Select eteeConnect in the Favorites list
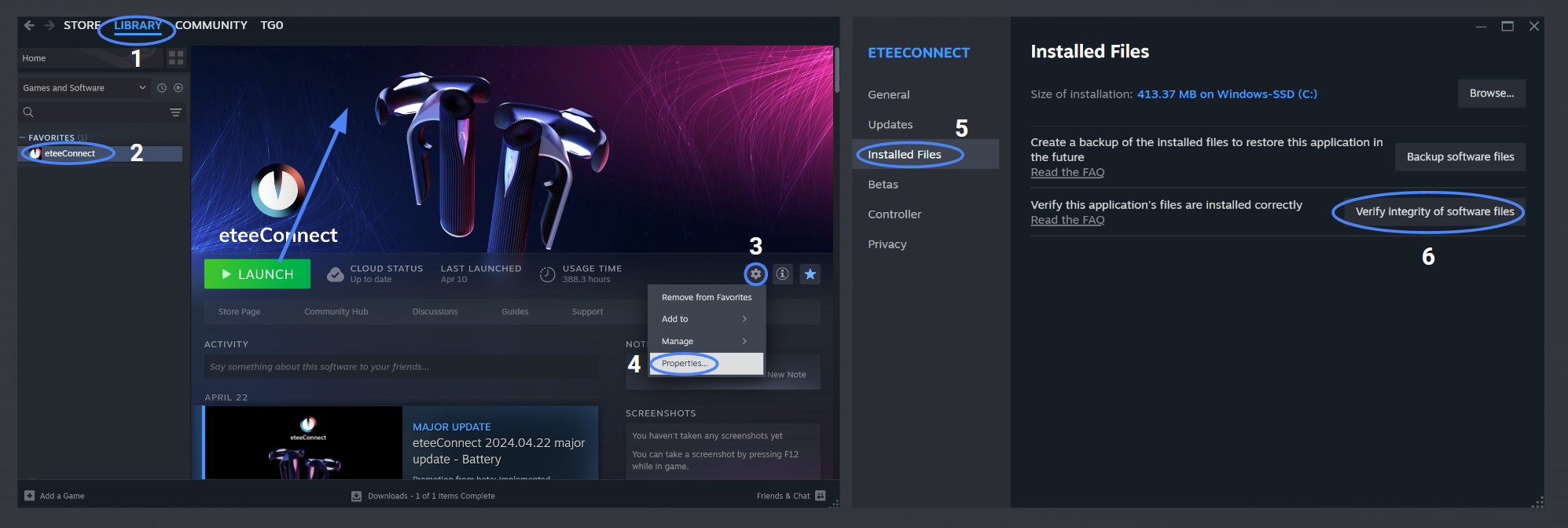1568x528 pixels. click(x=100, y=153)
